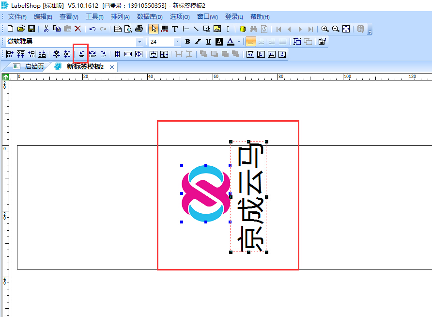Expand the font color dropdown arrow
Image resolution: width=432 pixels, height=317 pixels.
click(x=239, y=42)
